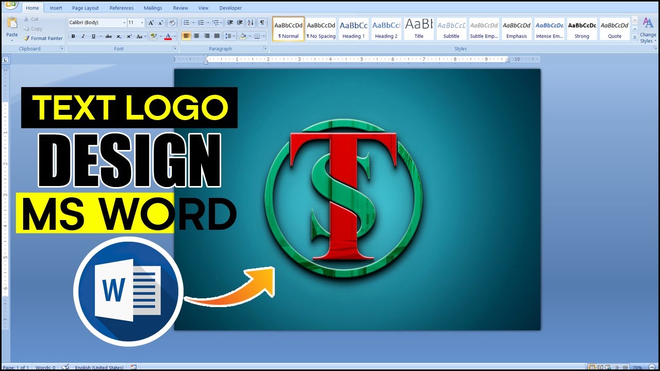Clear formatting with the eraser icon
This screenshot has height=371, width=660.
coord(172,23)
